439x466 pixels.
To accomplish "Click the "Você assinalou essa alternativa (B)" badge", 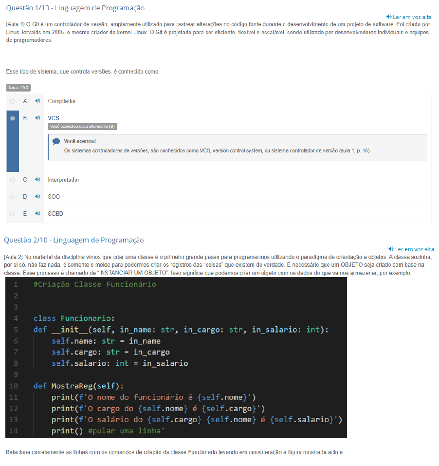I will coord(83,127).
